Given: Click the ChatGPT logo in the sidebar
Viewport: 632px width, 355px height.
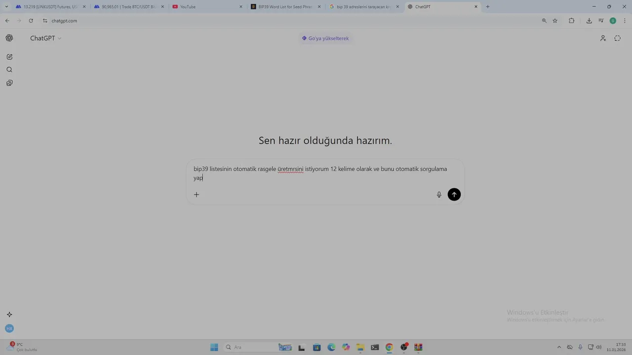Looking at the screenshot, I should pos(9,38).
